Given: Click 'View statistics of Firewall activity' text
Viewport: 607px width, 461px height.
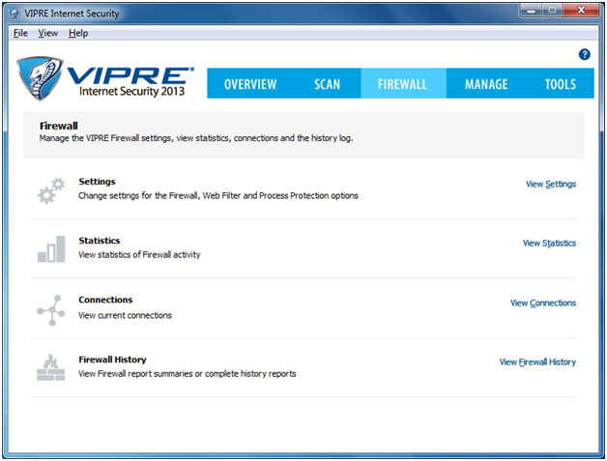Looking at the screenshot, I should coord(139,255).
